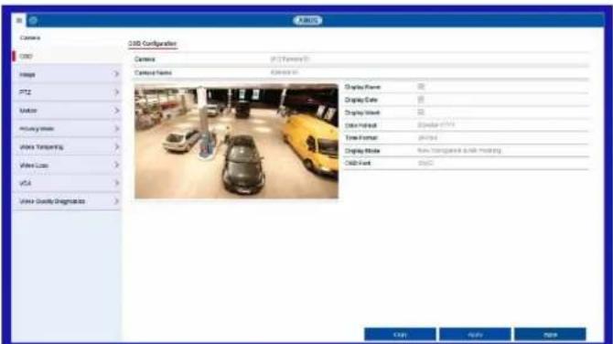Image resolution: width=613 pixels, height=344 pixels.
Task: Click the OSD Font label
Action: tap(358, 163)
